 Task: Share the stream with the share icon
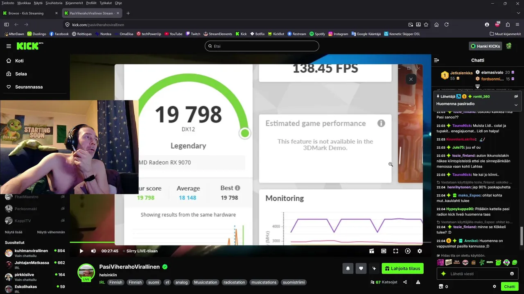point(405,282)
